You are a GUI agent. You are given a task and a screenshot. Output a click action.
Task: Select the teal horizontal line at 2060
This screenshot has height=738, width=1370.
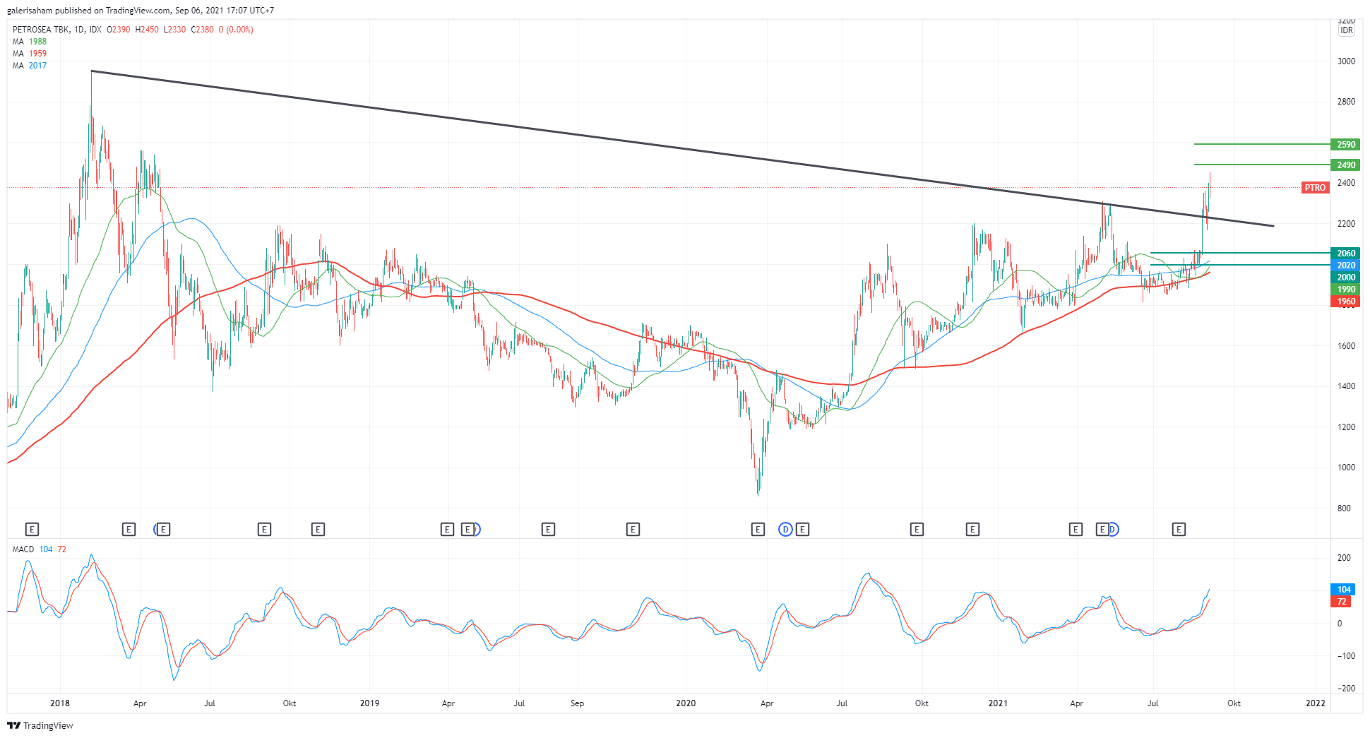[x=1239, y=253]
